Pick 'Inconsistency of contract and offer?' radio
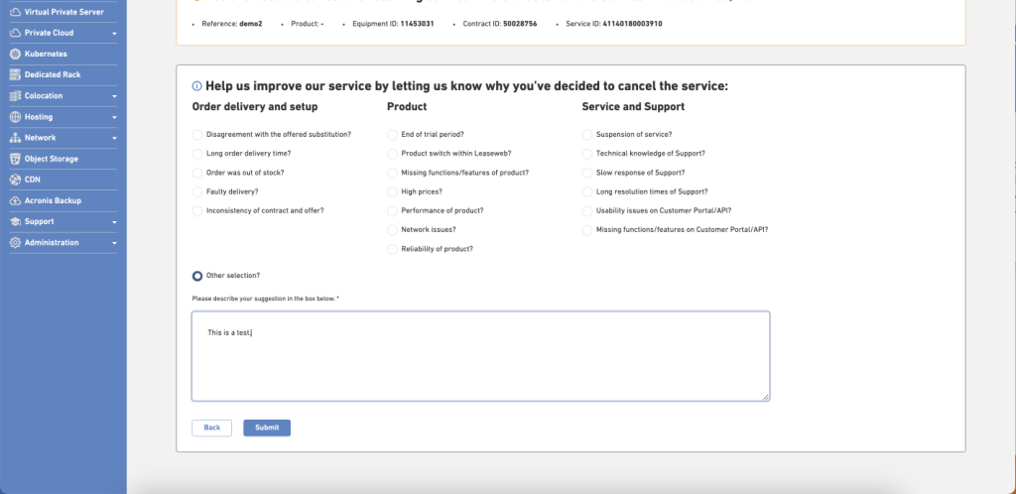Screen dimensions: 1016x494 pos(197,211)
